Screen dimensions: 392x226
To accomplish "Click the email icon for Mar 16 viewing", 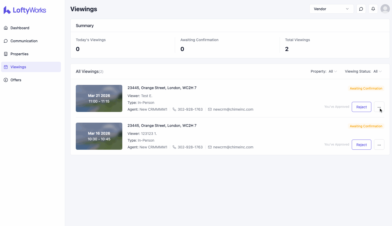I will [210, 147].
